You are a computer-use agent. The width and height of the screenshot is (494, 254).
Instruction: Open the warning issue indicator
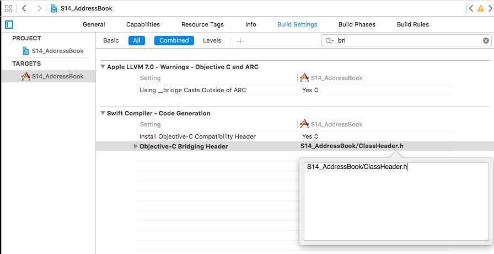point(480,8)
